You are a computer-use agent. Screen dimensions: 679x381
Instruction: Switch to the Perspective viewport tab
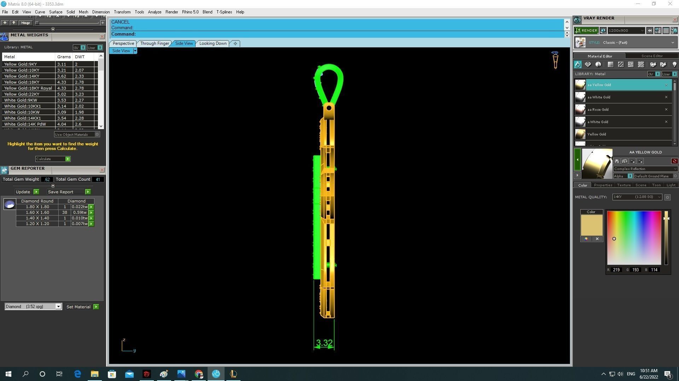pos(123,43)
